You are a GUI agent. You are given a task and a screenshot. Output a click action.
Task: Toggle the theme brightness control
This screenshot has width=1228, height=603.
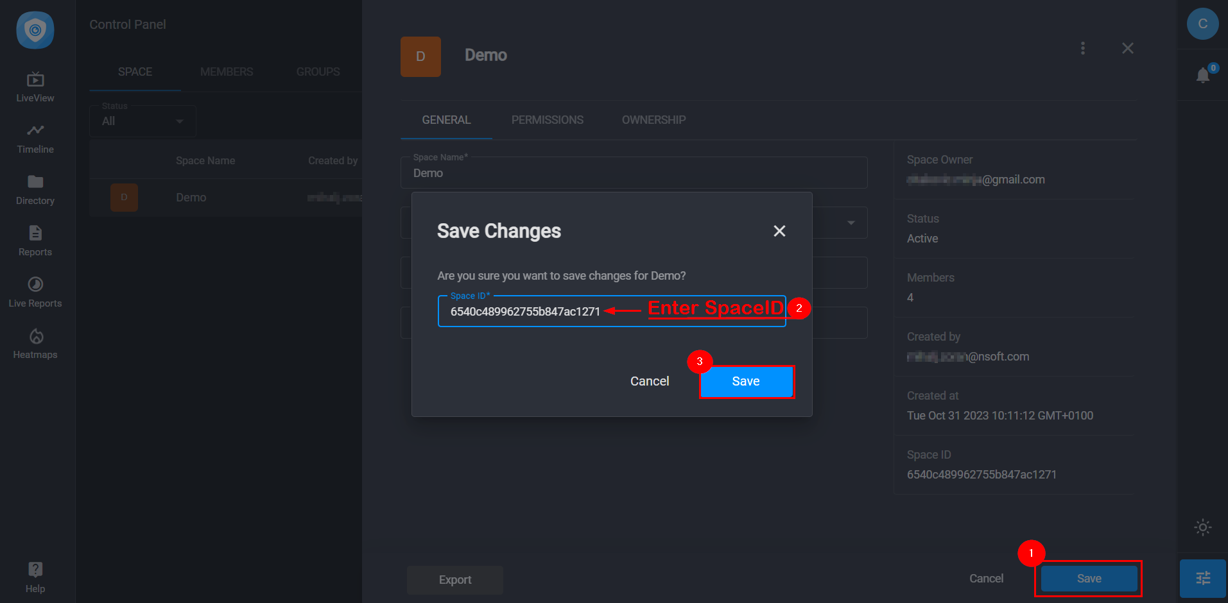(x=1202, y=527)
